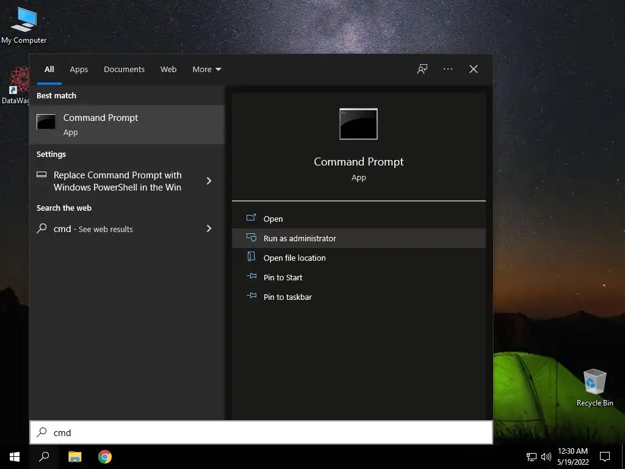Expand arrow next to Replace Command Prompt setting
Screen dimensions: 625x469
209,181
